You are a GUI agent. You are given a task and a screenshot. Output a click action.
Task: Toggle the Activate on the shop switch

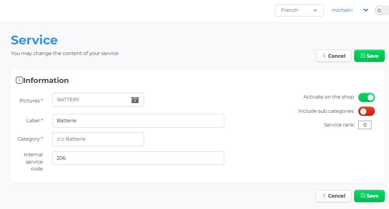366,97
